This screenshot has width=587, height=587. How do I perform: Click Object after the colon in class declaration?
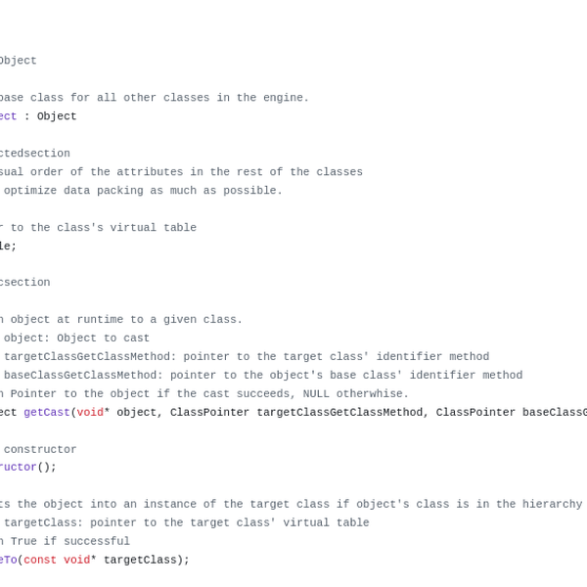click(x=57, y=116)
